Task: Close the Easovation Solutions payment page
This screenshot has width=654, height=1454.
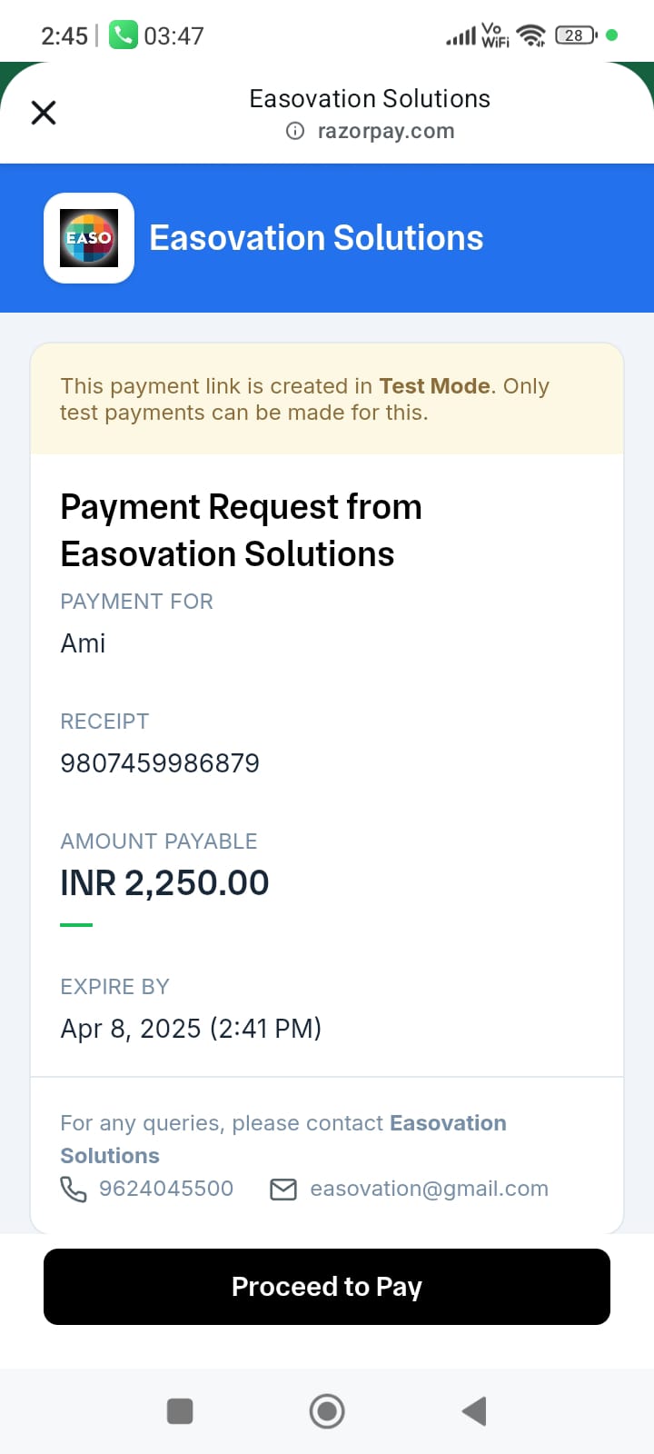Action: pyautogui.click(x=44, y=113)
